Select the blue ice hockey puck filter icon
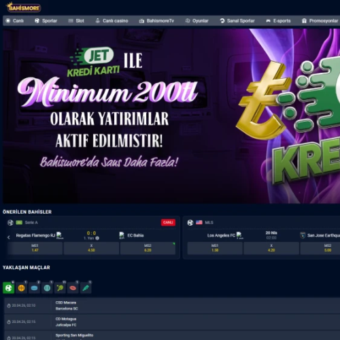 point(35,288)
